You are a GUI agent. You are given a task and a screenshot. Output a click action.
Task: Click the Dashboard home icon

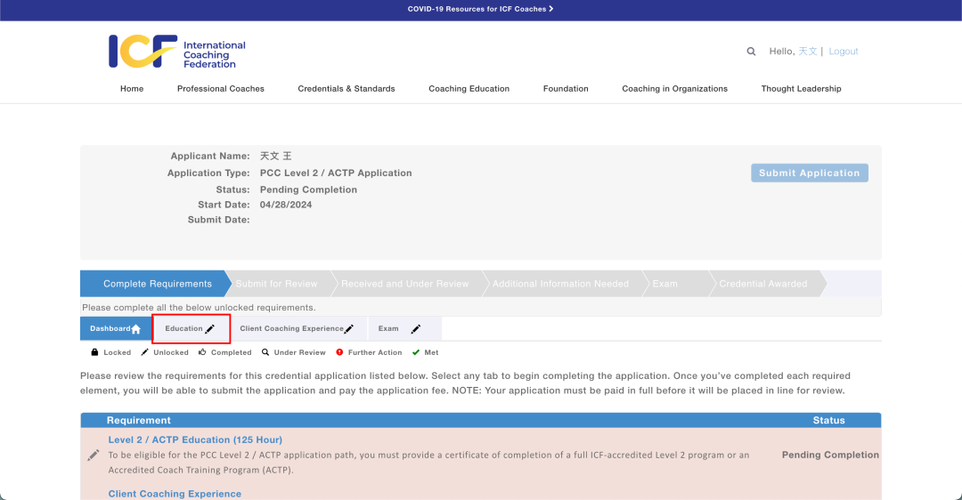point(136,329)
